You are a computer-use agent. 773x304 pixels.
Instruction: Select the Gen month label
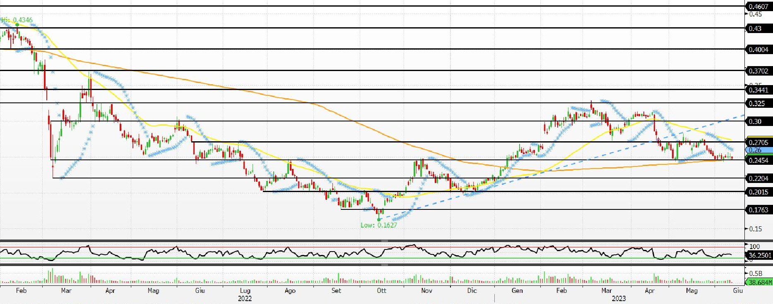click(517, 291)
